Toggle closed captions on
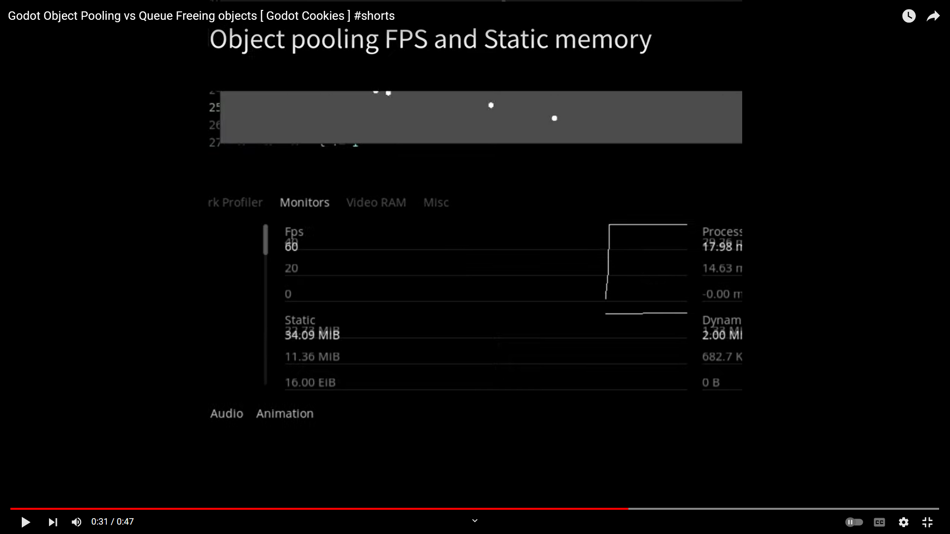 (879, 522)
